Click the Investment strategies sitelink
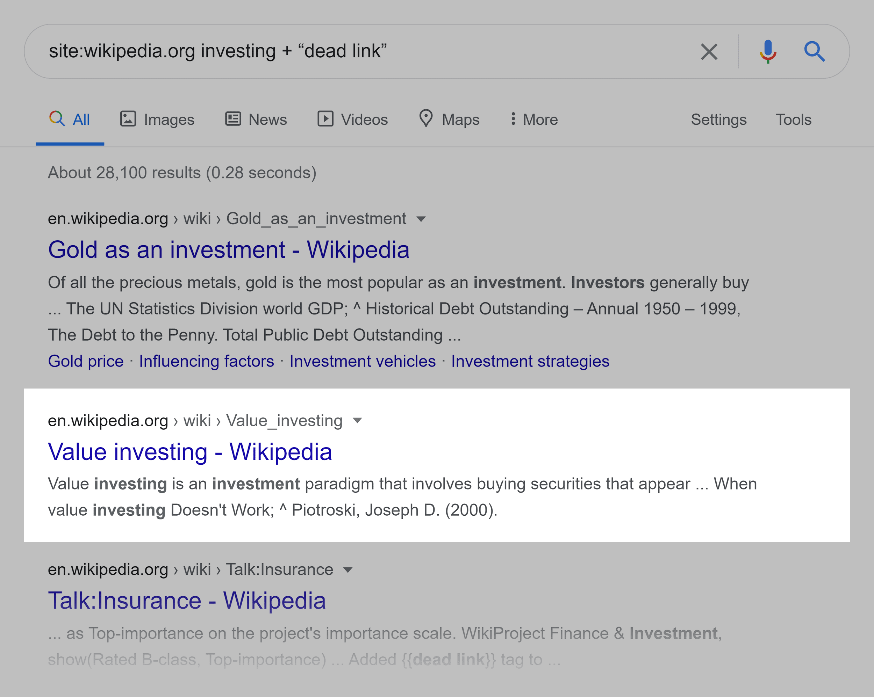Screen dimensions: 874x697 coord(530,361)
